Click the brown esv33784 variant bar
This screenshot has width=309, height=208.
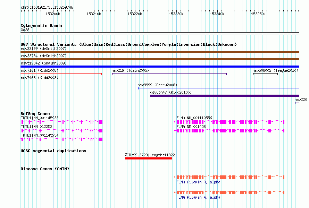160,59
